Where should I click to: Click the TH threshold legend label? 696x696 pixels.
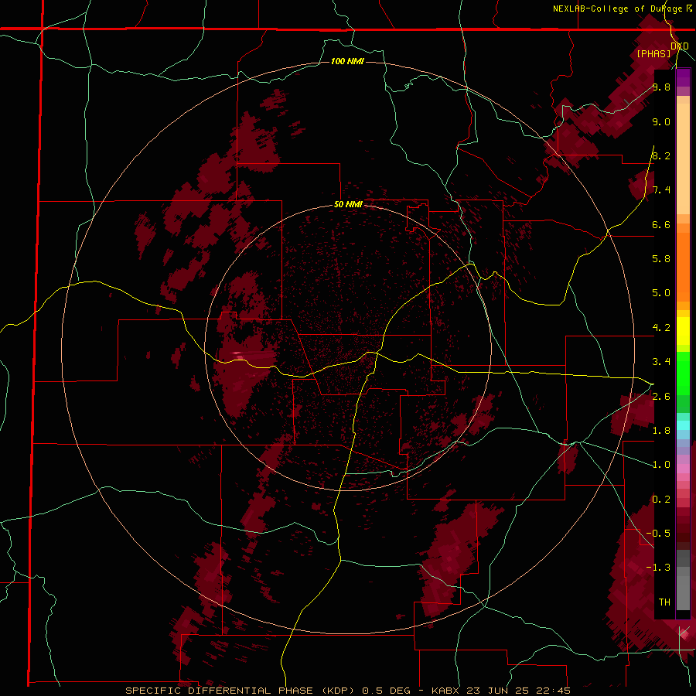click(x=664, y=602)
